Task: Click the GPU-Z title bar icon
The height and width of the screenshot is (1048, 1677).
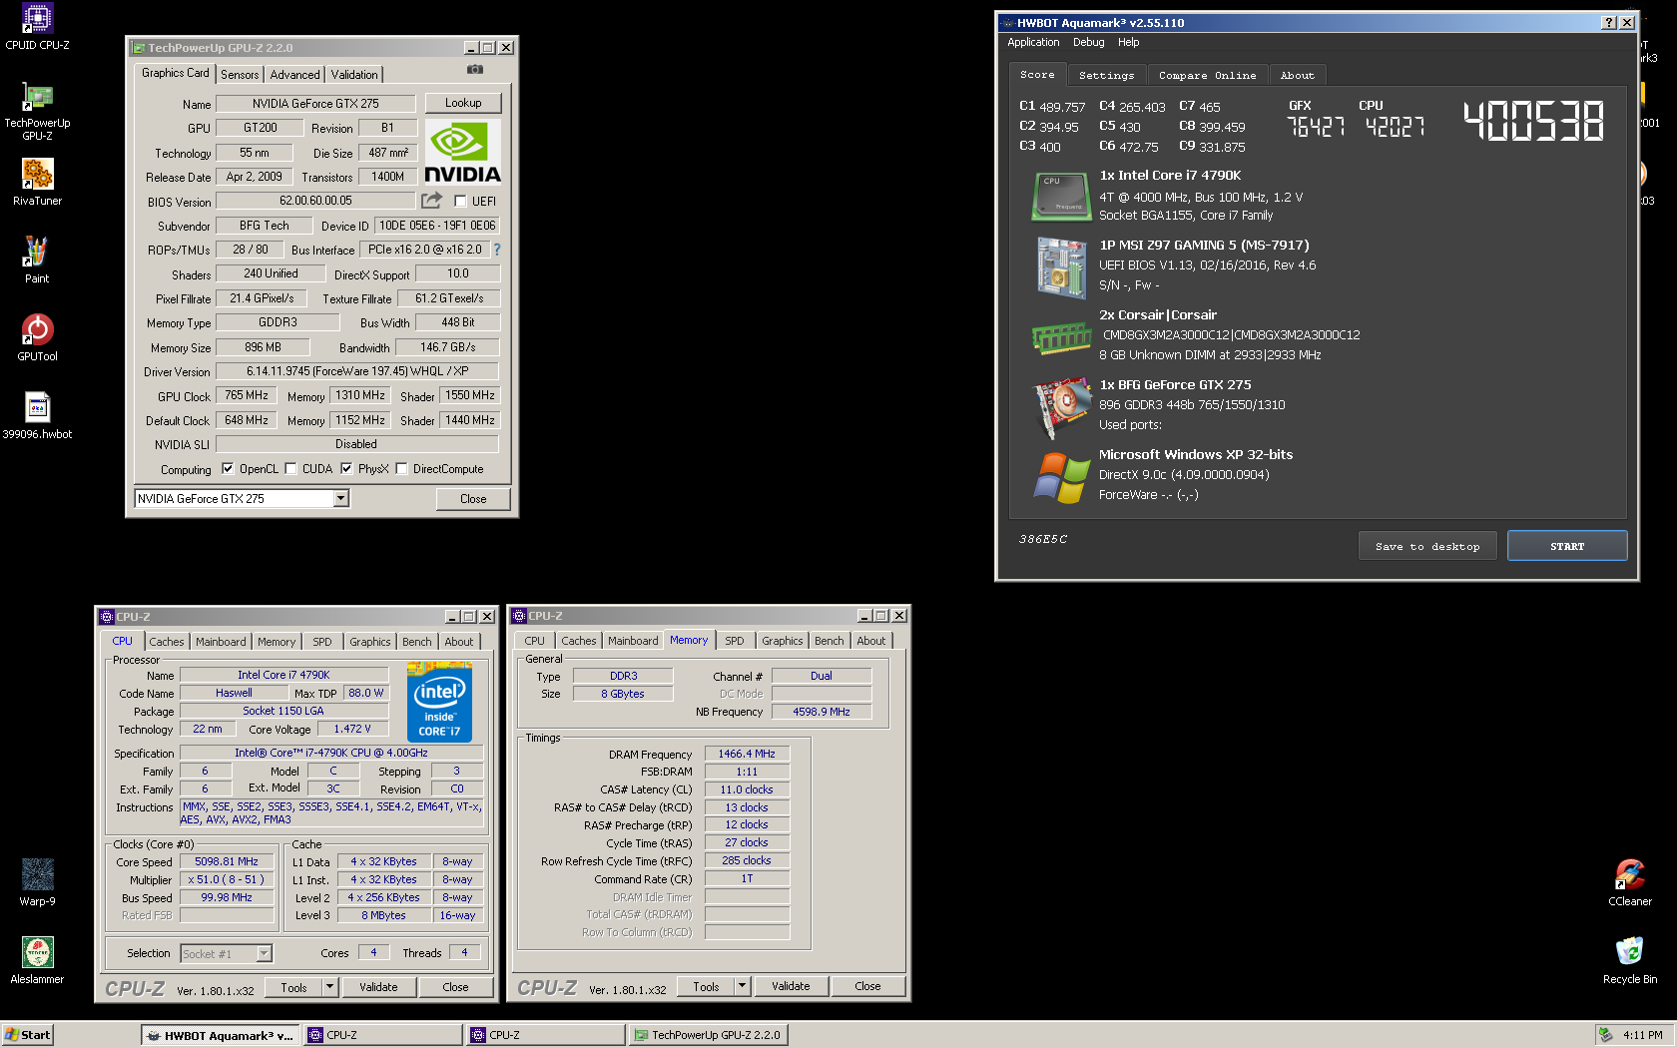Action: 138,48
